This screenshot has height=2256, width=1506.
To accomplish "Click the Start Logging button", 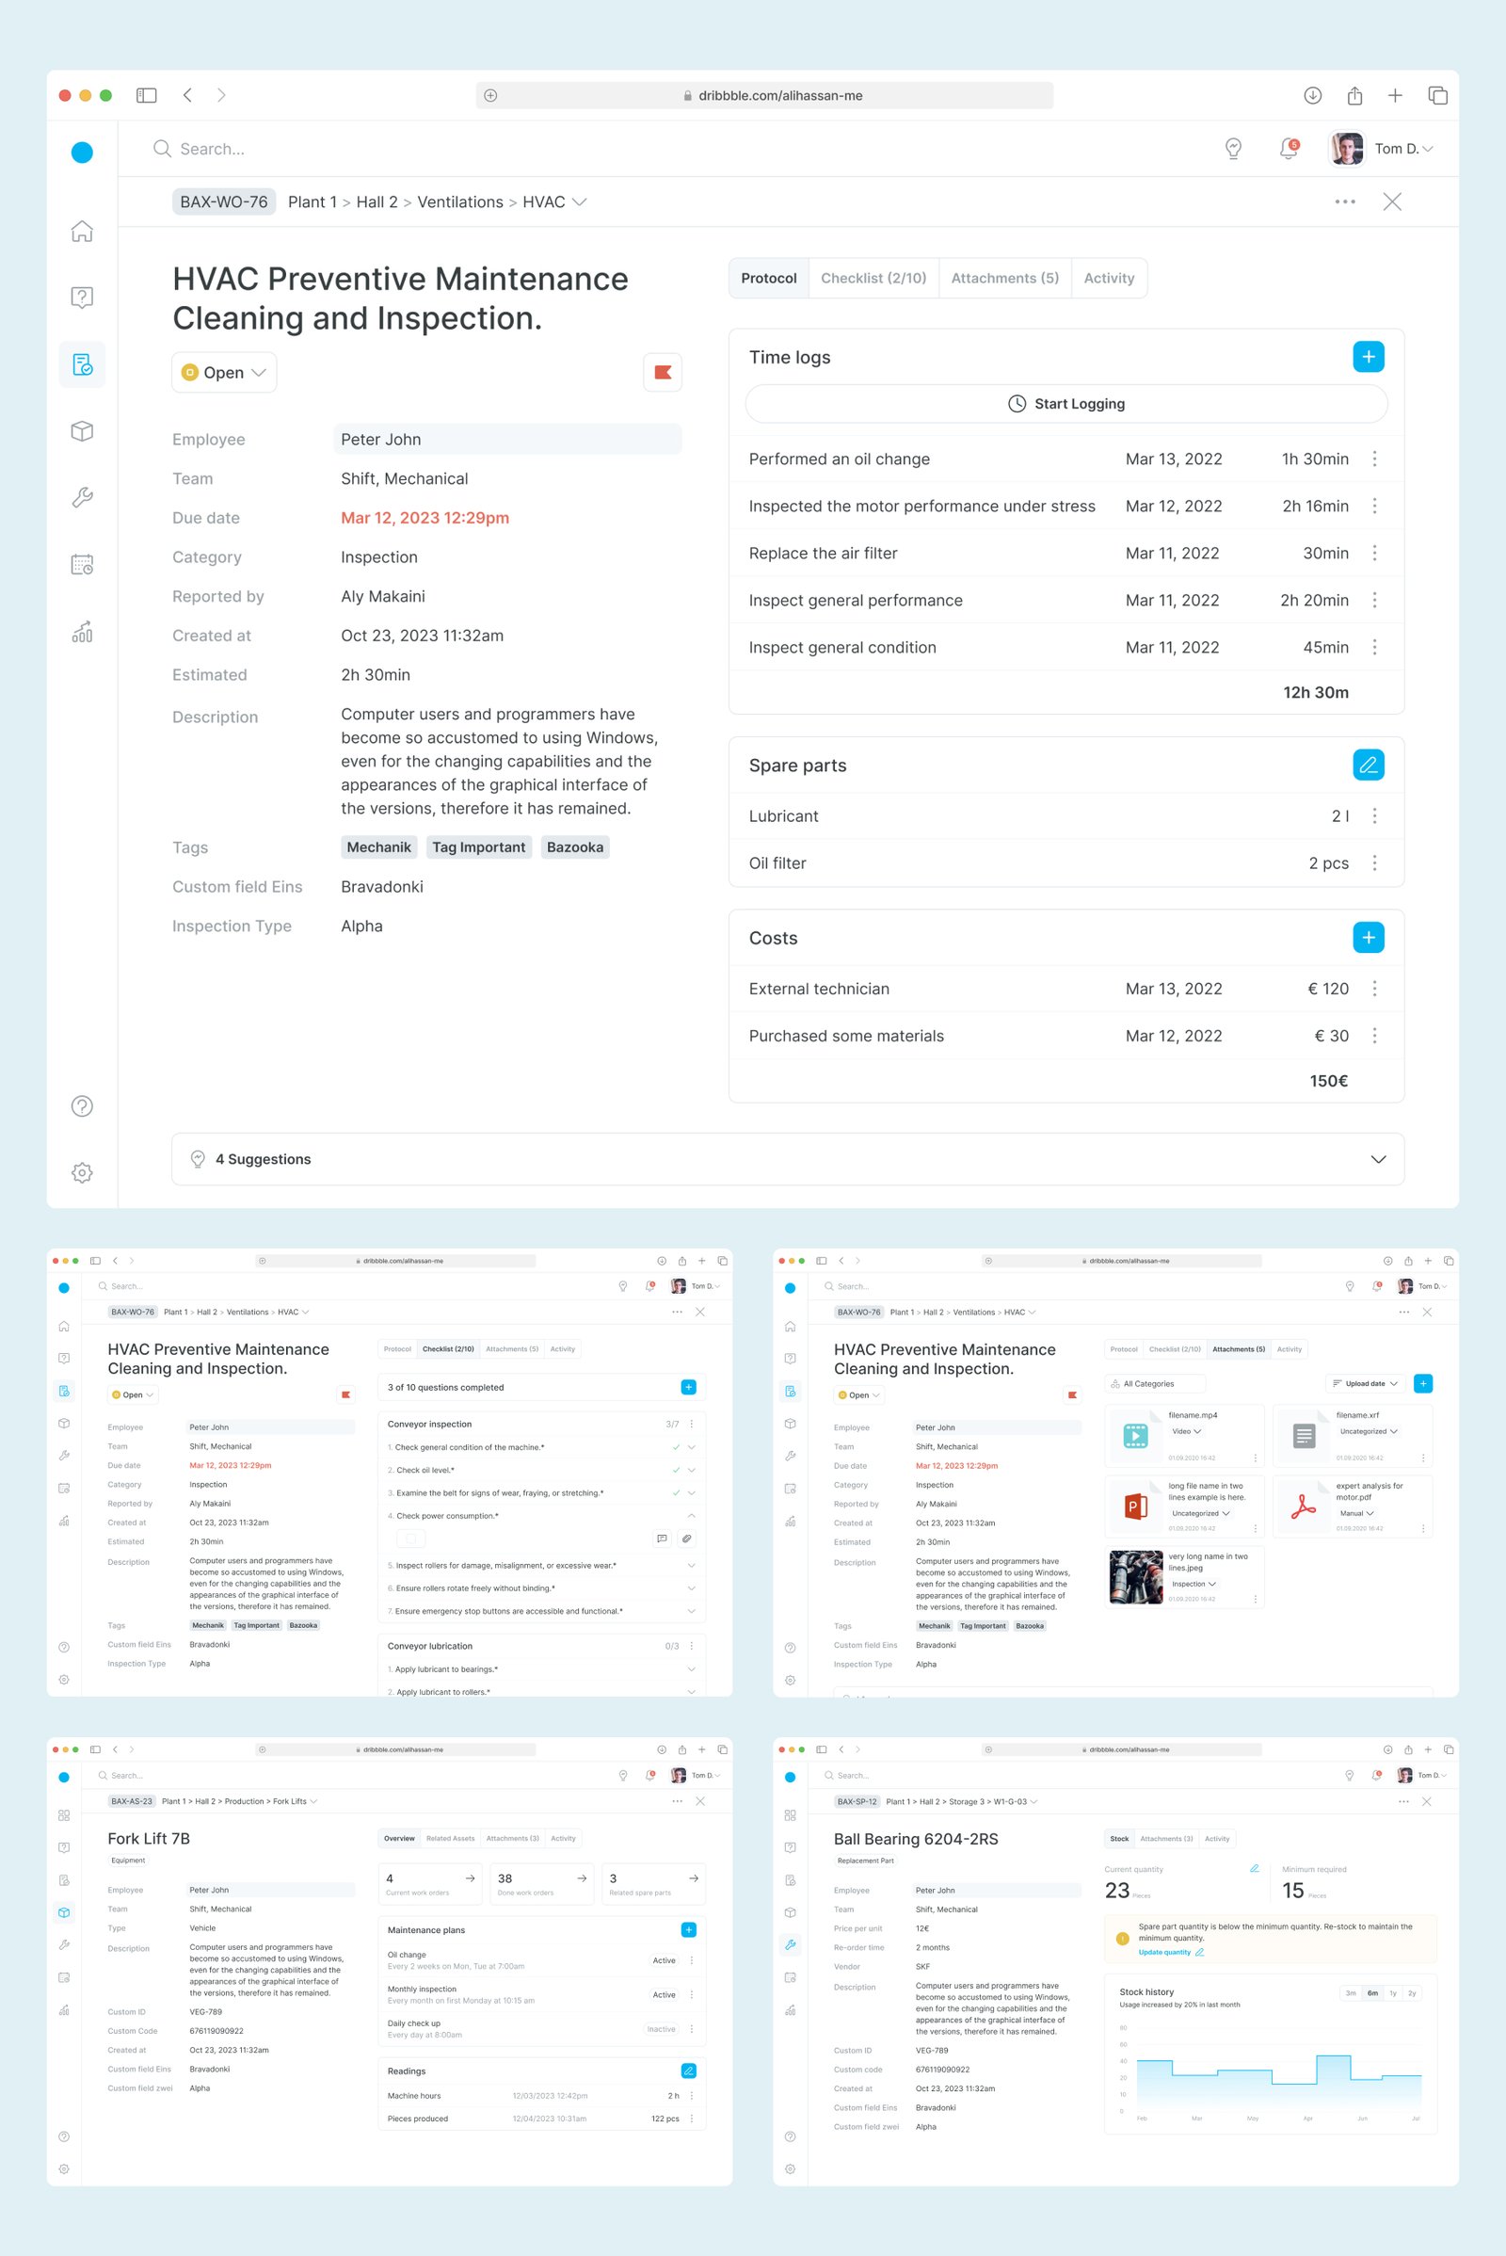I will tap(1066, 404).
